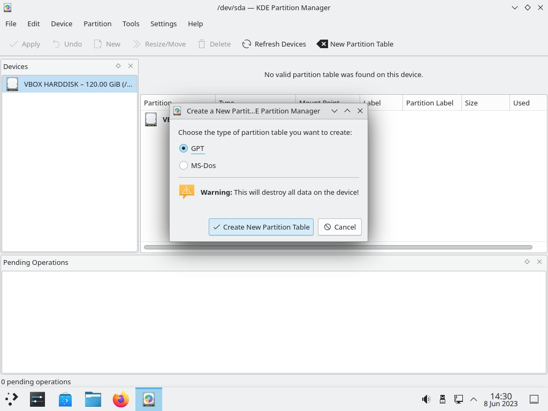Open the network tray icon

[x=458, y=399]
